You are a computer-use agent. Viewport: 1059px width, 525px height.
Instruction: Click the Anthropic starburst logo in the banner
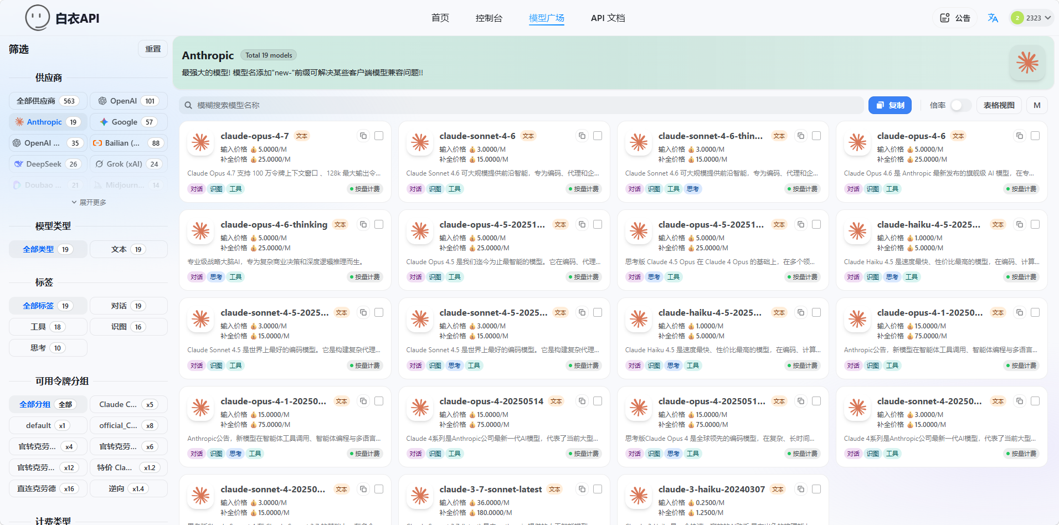(1027, 63)
